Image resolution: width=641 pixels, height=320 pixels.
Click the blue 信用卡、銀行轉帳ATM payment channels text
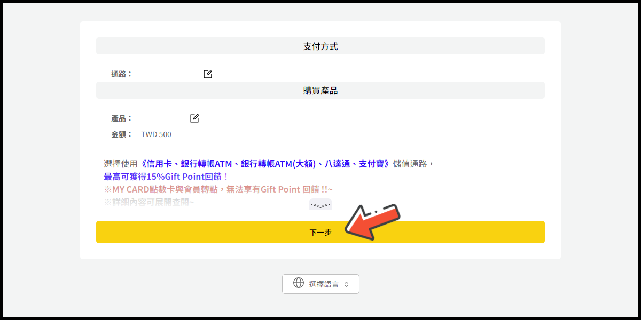click(x=264, y=164)
